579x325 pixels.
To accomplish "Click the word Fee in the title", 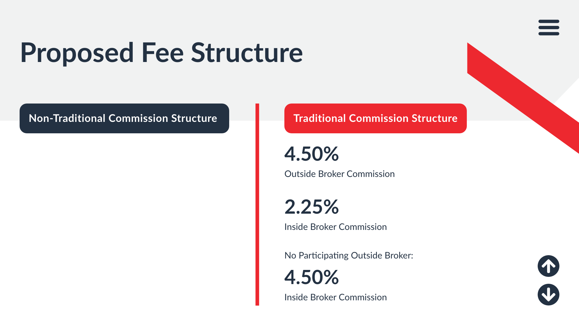I will pos(163,53).
